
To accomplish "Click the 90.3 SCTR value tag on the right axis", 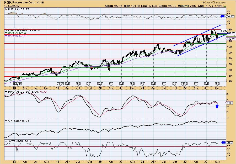I will coord(230,143).
